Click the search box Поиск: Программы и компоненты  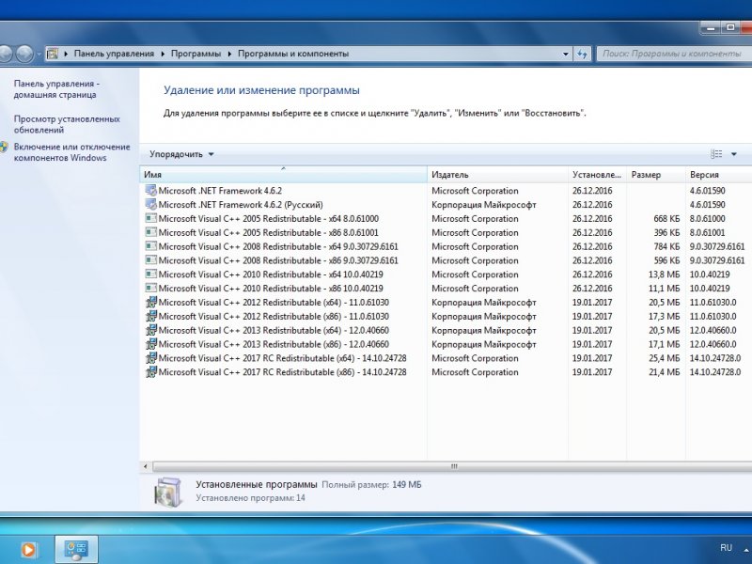click(674, 54)
